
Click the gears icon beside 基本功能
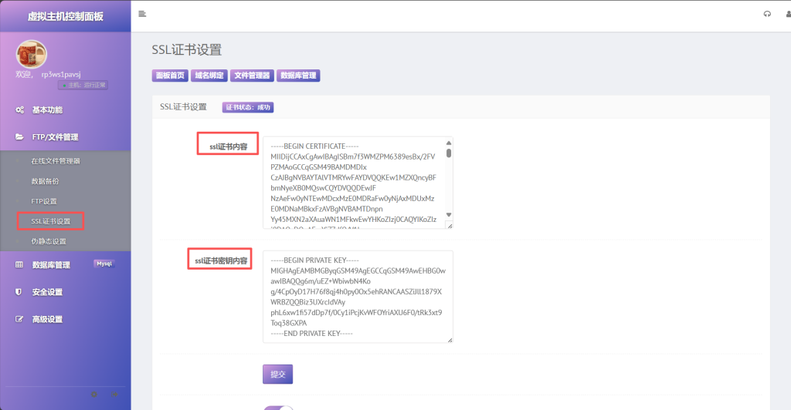(19, 110)
